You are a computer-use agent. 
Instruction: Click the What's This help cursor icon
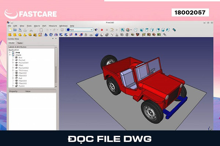[x=96, y=30]
